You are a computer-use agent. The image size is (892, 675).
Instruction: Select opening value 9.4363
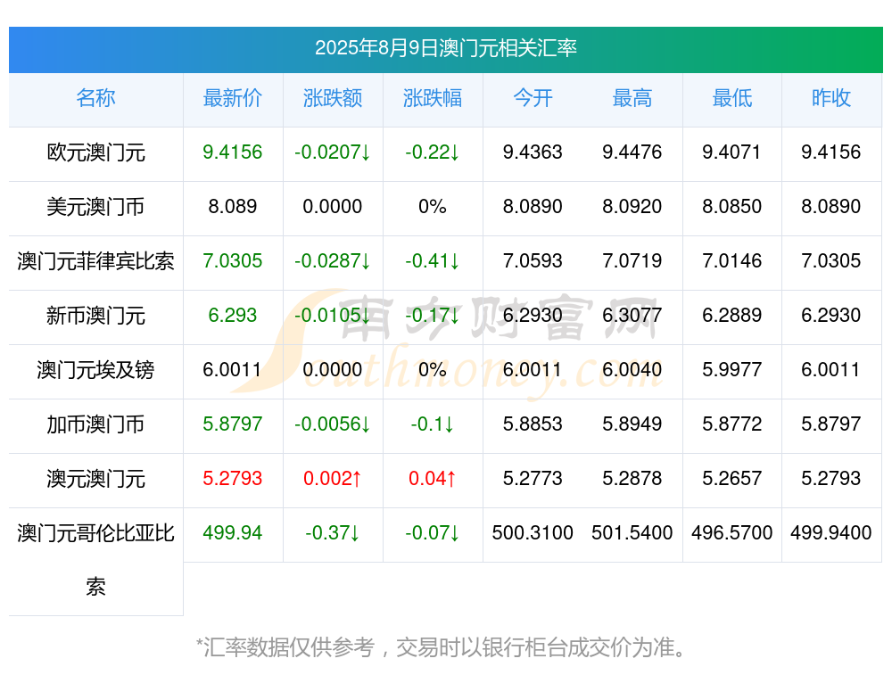(533, 152)
